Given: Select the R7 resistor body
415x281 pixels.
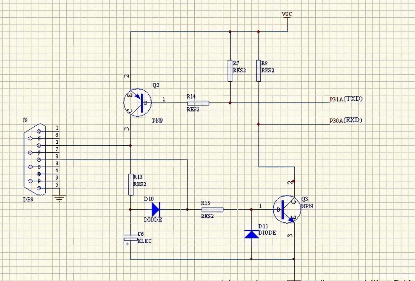Looking at the screenshot, I should [x=230, y=71].
